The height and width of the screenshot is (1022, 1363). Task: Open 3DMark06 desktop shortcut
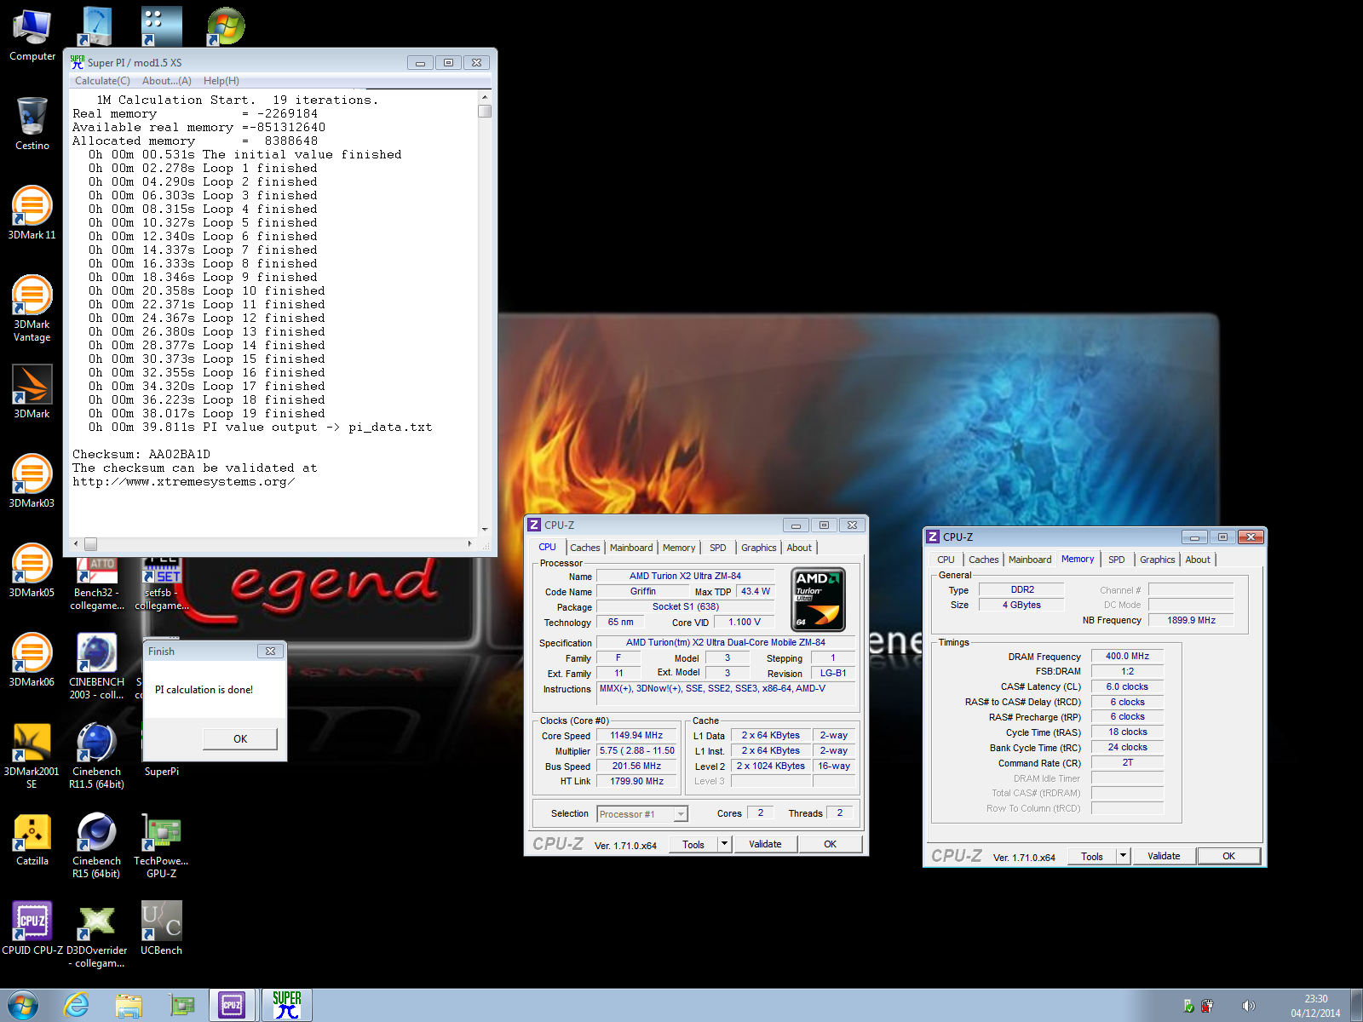coord(32,661)
